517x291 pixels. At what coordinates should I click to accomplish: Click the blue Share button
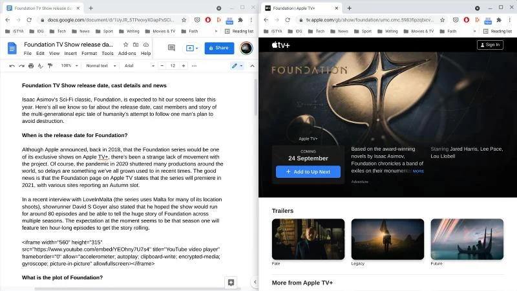(x=219, y=48)
